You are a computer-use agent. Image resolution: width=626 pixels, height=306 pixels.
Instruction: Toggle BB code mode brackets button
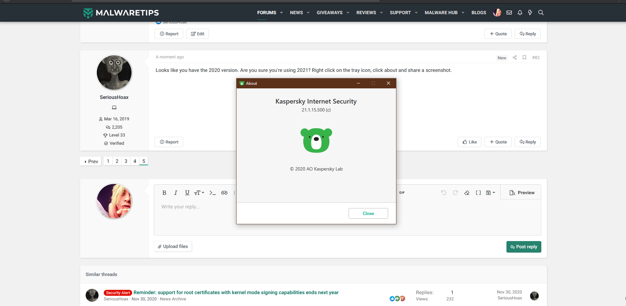[x=478, y=193]
